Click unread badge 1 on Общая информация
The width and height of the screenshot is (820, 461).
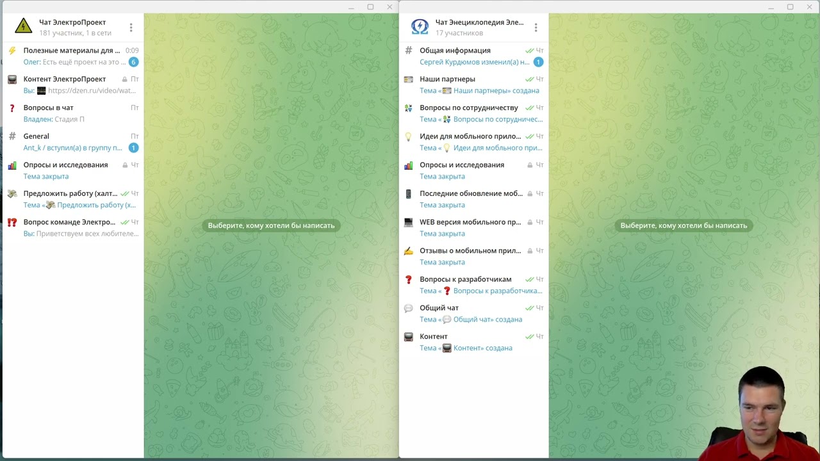[x=538, y=62]
